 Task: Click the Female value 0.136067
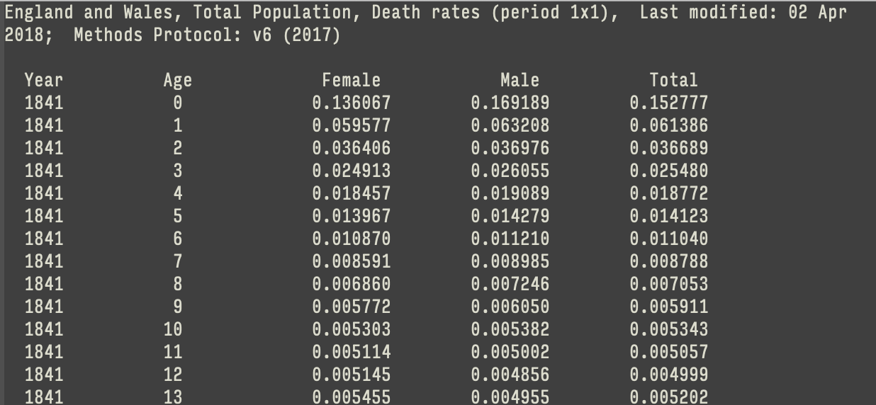pos(351,103)
